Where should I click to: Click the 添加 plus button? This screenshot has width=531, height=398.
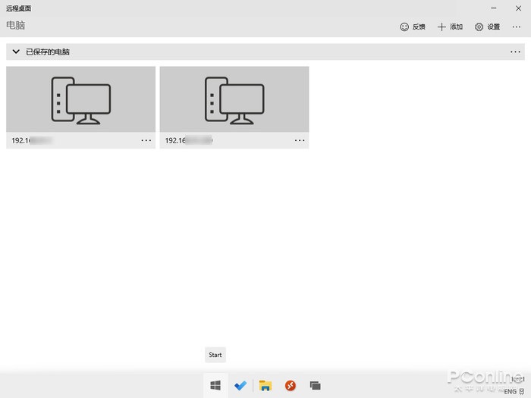click(x=450, y=27)
